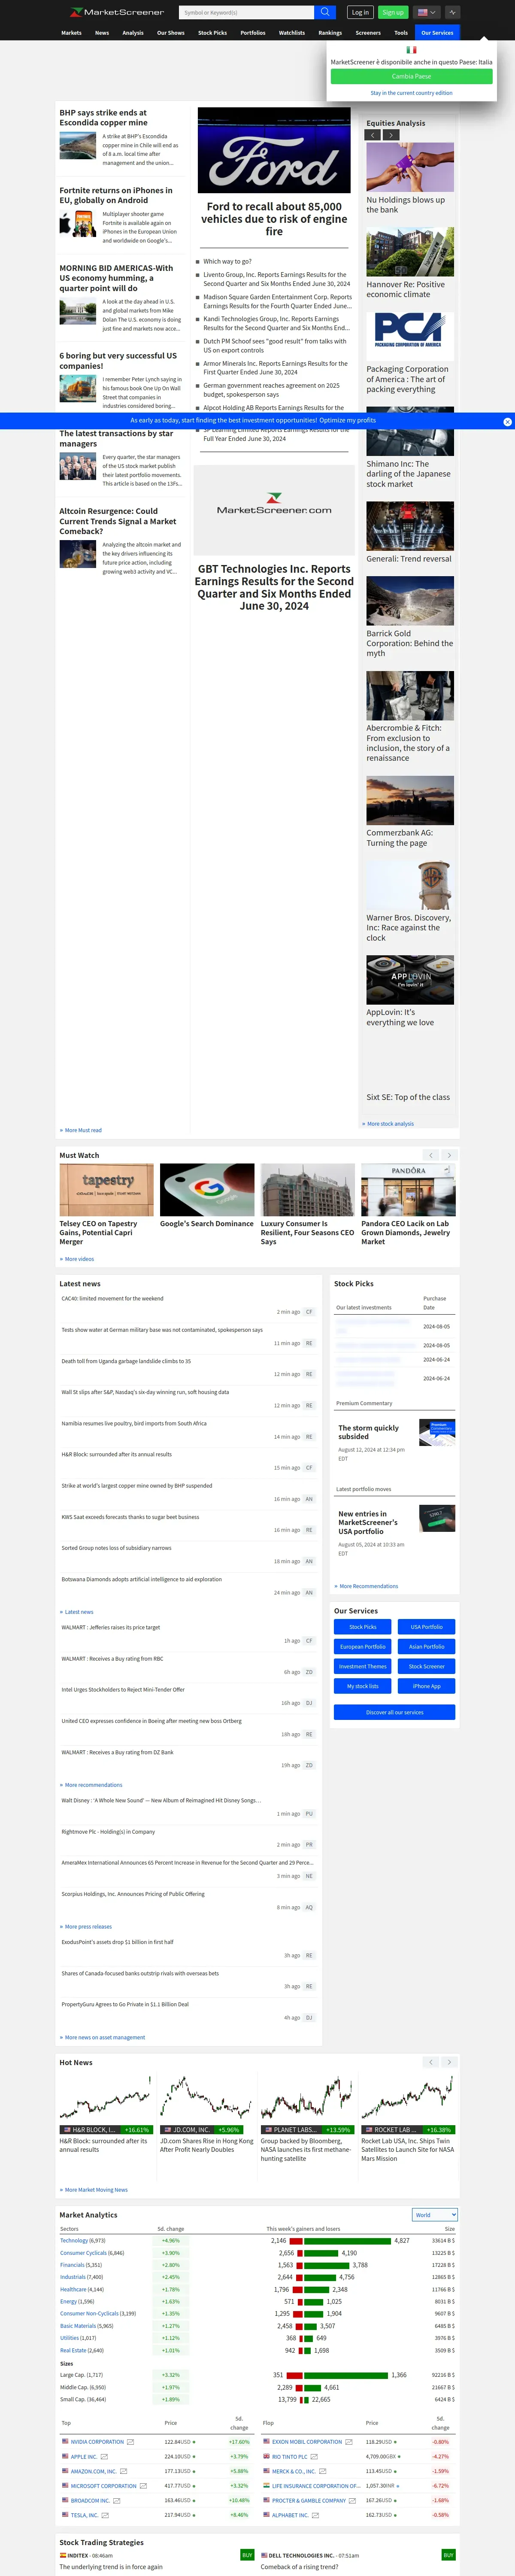Open the Rankings menu
Viewport: 515px width, 2576px height.
pos(330,32)
